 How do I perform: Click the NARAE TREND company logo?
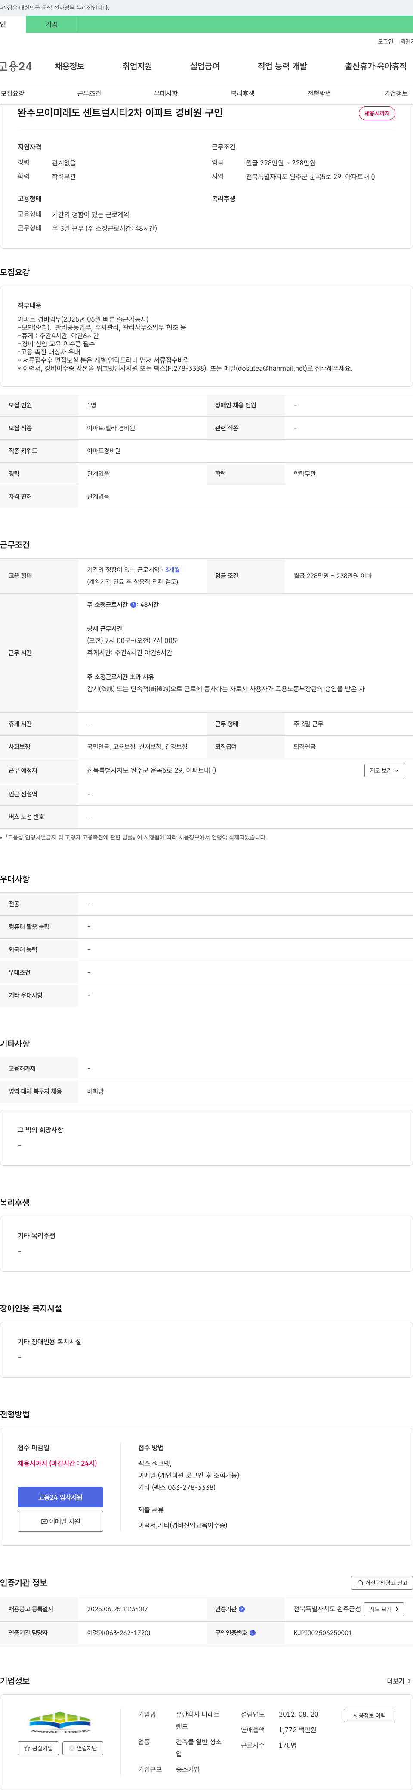pyautogui.click(x=60, y=1722)
